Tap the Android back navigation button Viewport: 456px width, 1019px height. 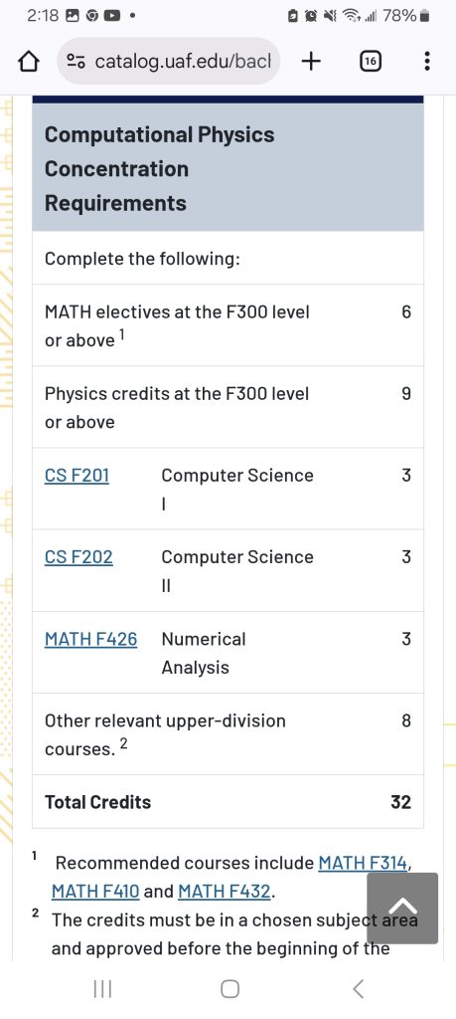click(358, 989)
